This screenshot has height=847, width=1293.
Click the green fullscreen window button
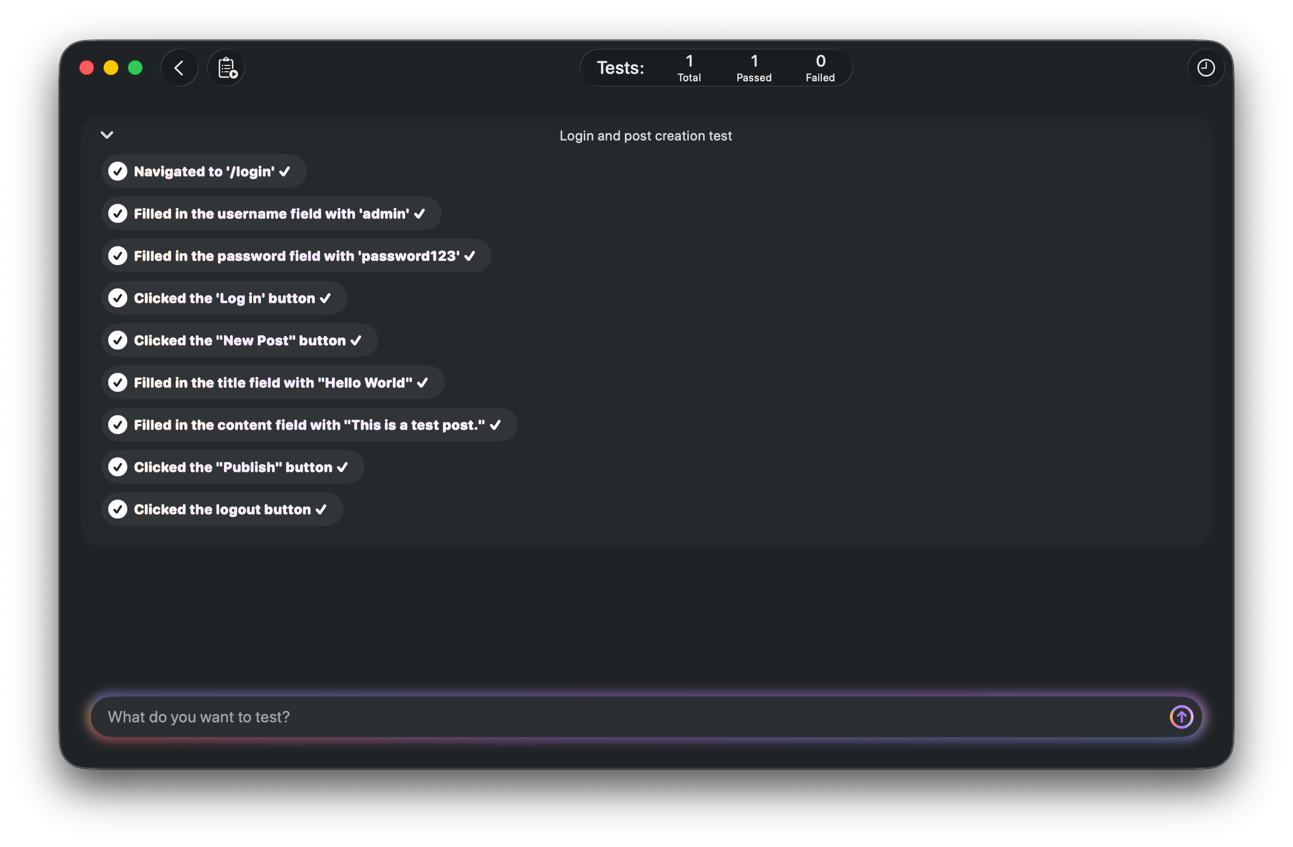(135, 68)
